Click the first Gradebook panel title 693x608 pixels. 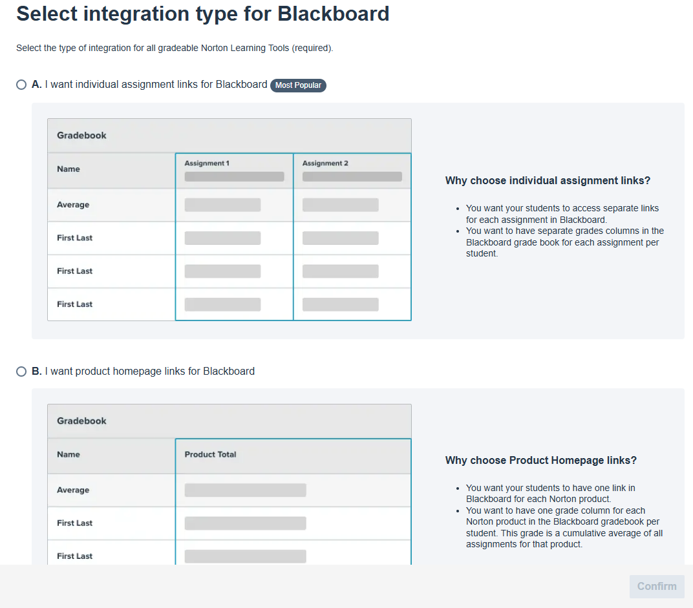(x=81, y=135)
